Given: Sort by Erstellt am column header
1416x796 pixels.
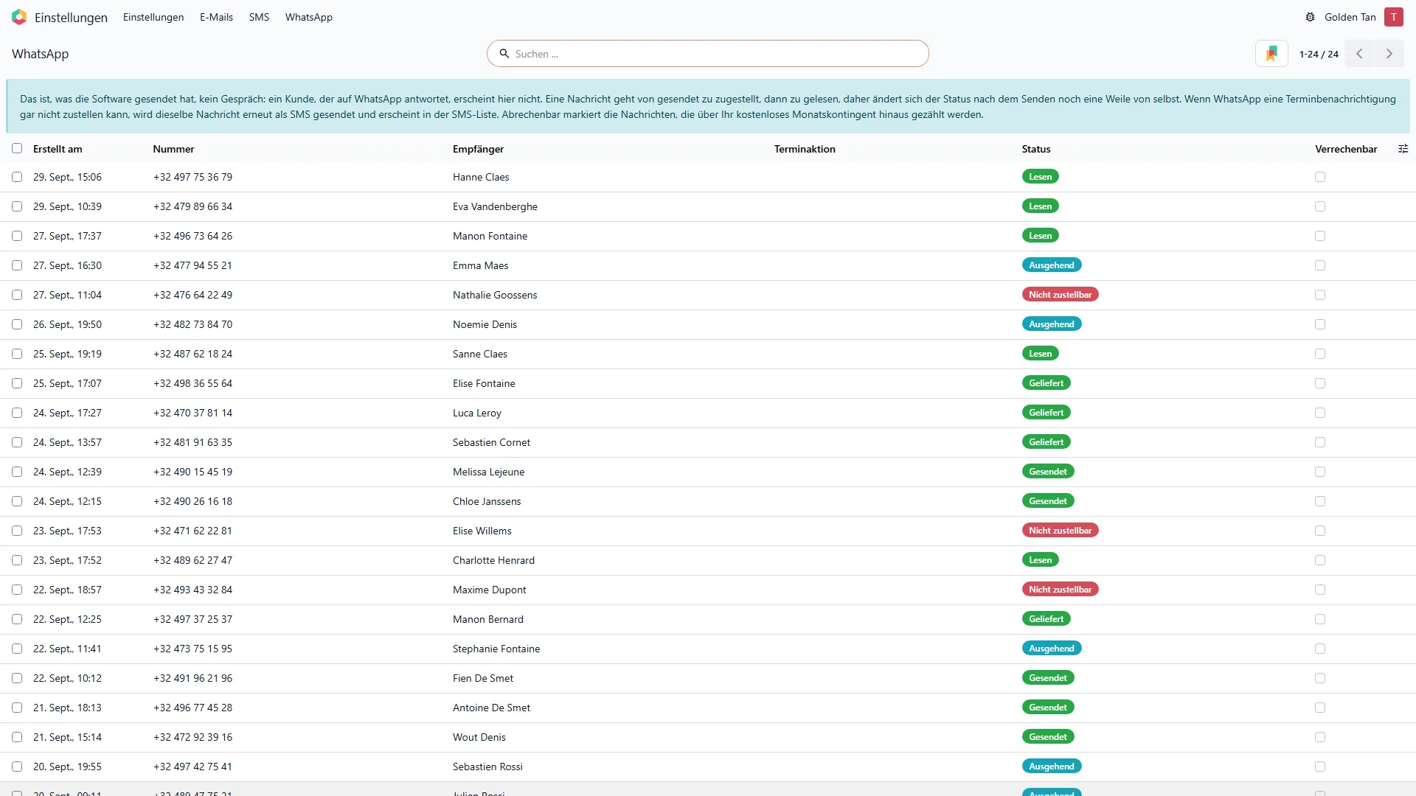Looking at the screenshot, I should (58, 149).
